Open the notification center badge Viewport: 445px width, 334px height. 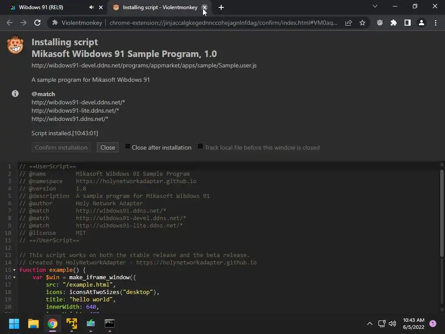coord(433,324)
